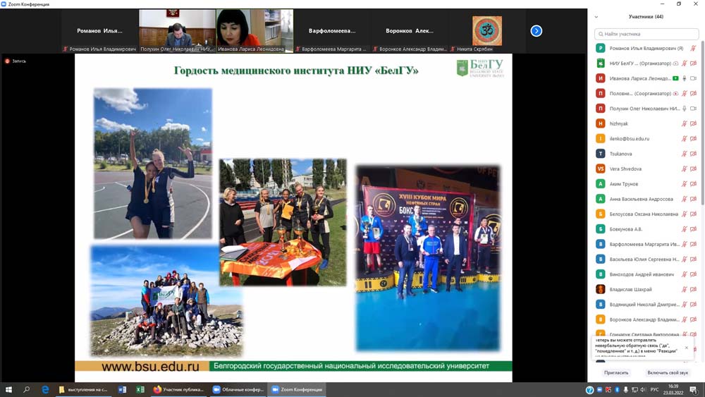
Task: Show next video thumbnails with blue arrow
Action: point(537,31)
